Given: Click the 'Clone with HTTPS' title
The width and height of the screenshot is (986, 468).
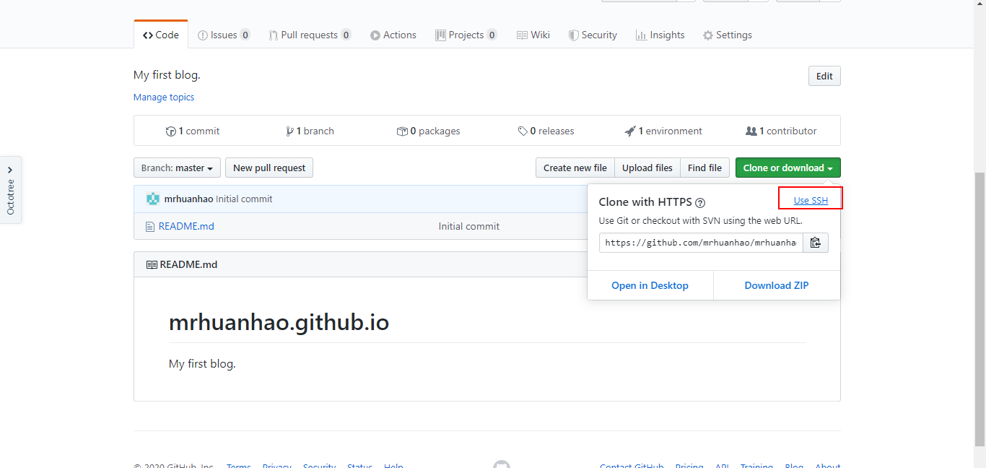Looking at the screenshot, I should [x=645, y=202].
